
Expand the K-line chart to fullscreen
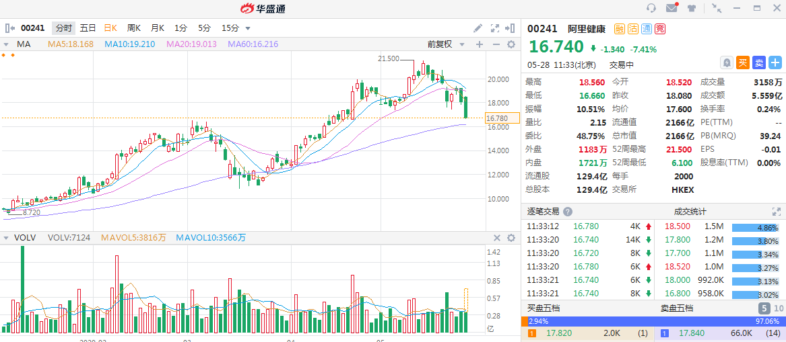click(494, 28)
